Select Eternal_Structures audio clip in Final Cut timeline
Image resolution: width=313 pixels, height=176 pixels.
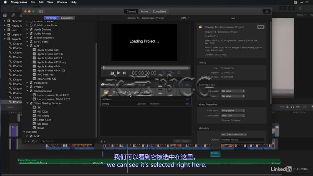coord(149,161)
